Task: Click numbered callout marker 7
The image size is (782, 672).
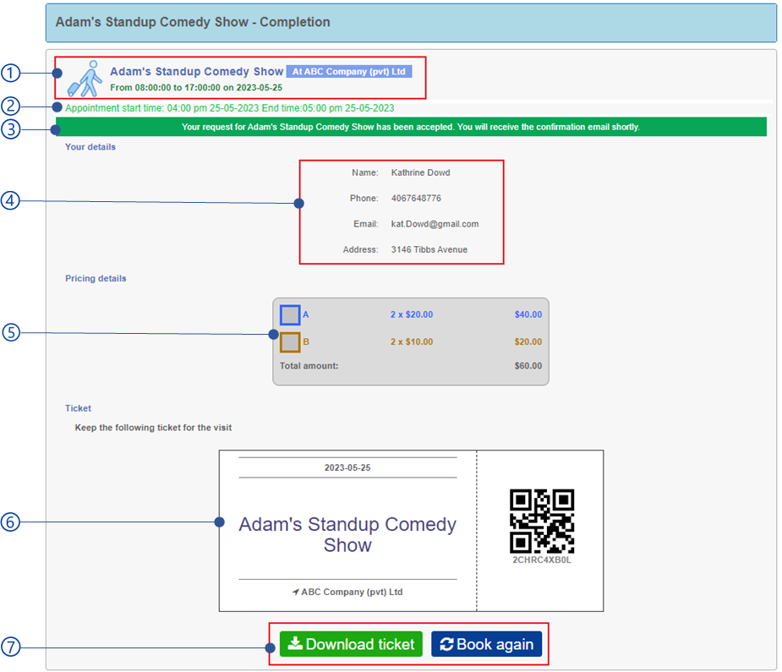Action: click(9, 647)
